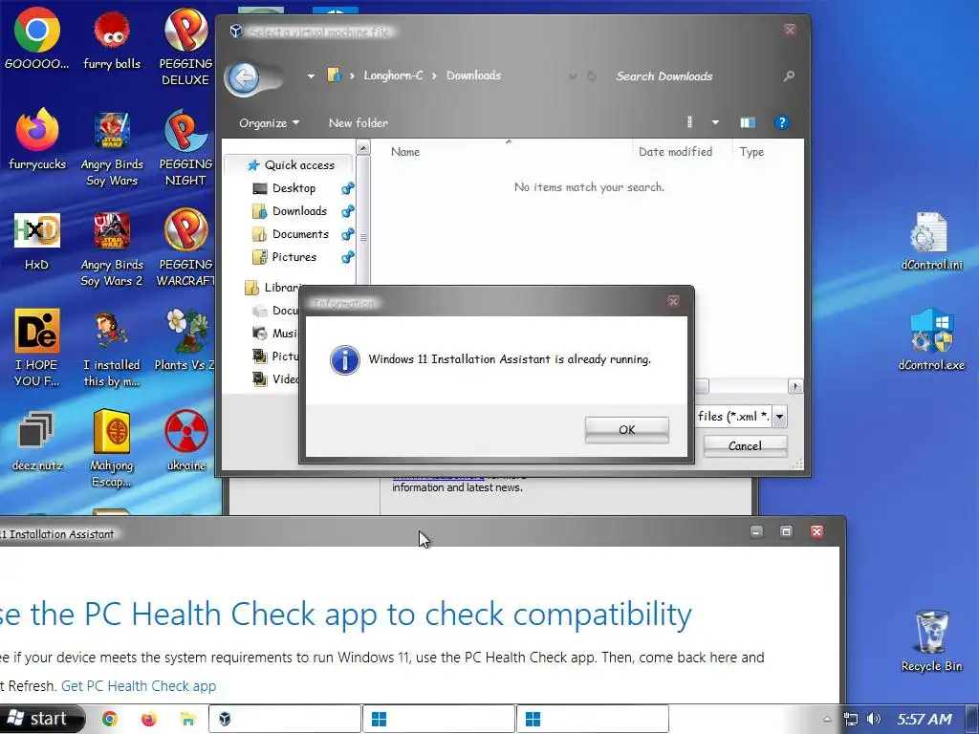Click the Get PC Health Check app link
The width and height of the screenshot is (979, 734).
pyautogui.click(x=139, y=686)
